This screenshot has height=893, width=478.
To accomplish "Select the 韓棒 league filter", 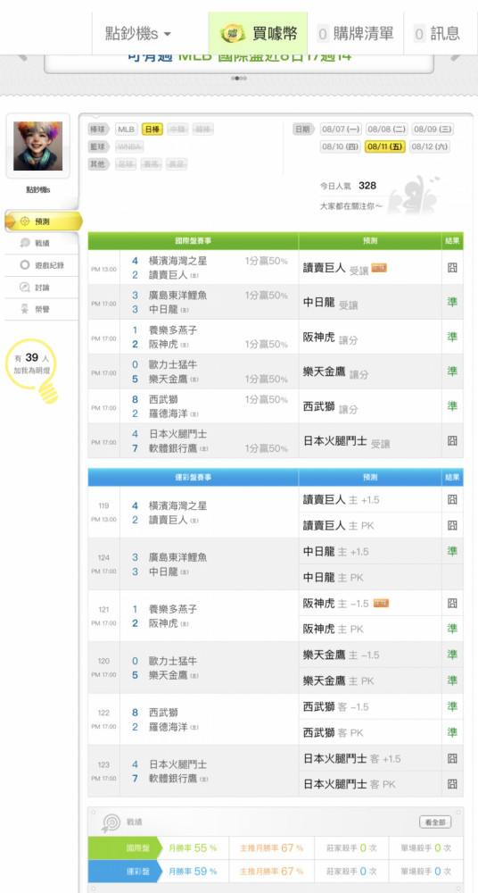I will pyautogui.click(x=203, y=129).
